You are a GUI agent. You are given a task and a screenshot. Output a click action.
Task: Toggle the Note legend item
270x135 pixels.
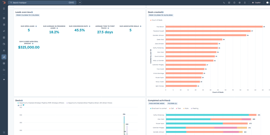[186, 109]
